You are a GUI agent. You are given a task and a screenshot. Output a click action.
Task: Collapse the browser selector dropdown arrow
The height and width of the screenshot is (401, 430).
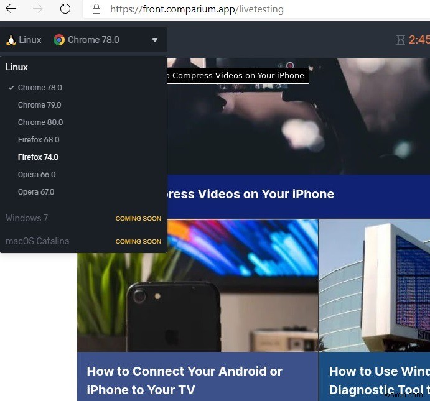[x=155, y=40]
